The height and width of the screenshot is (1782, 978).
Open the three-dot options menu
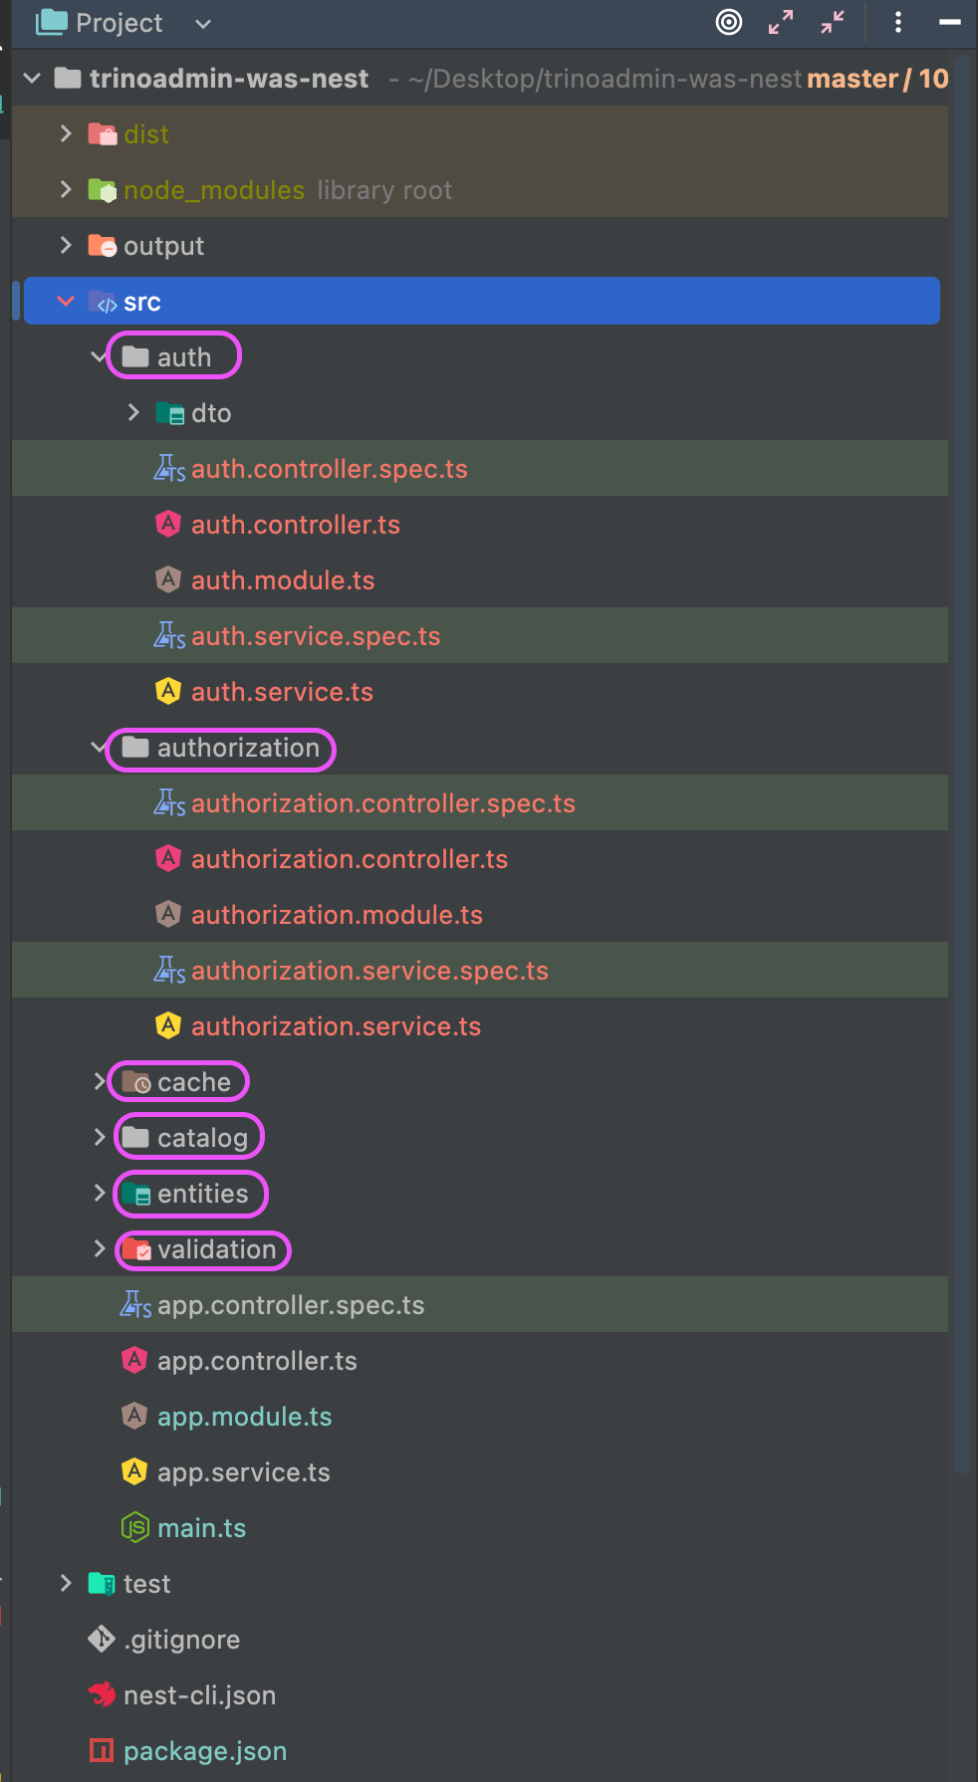(898, 22)
